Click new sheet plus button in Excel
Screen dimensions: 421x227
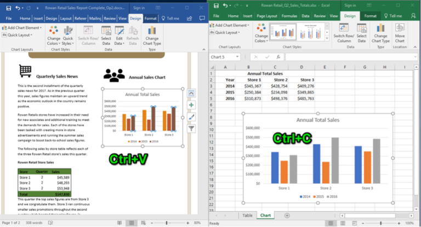pyautogui.click(x=287, y=216)
